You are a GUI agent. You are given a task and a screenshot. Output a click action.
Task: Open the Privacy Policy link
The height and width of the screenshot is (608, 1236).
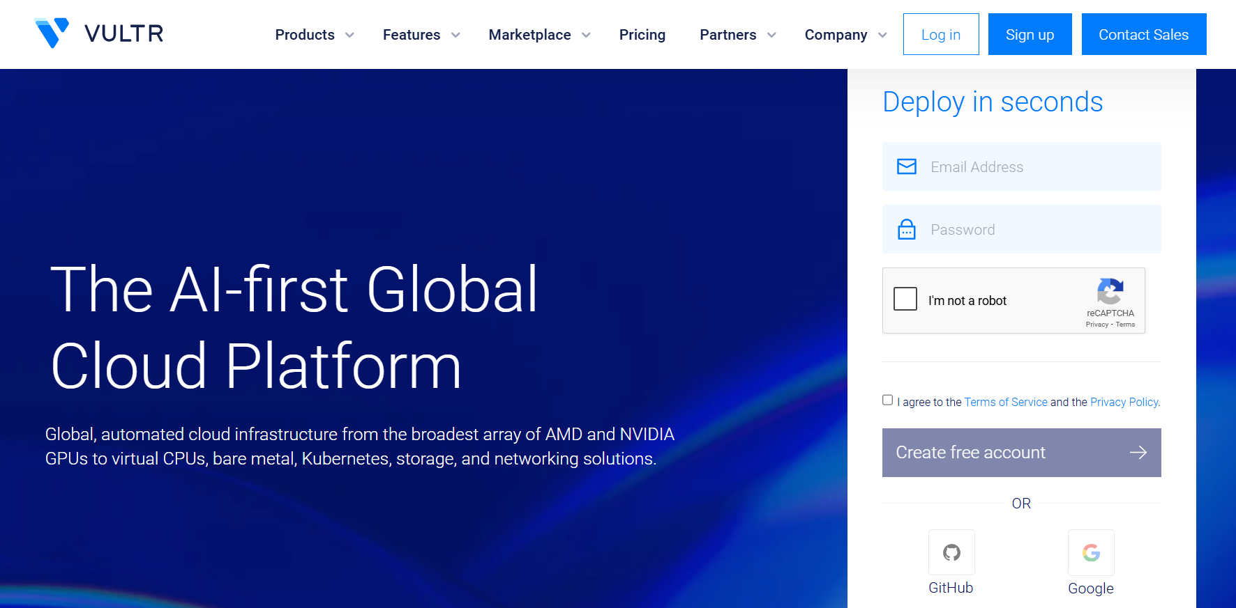pos(1124,402)
